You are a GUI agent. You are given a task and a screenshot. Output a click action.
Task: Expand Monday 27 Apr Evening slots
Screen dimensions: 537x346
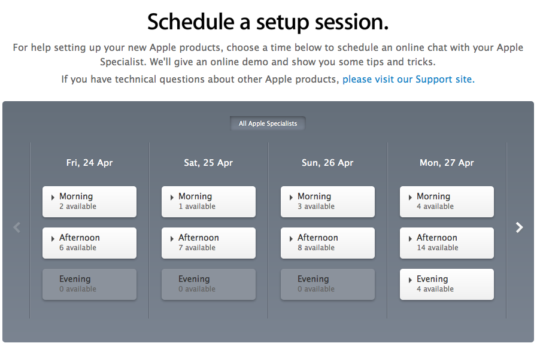point(447,284)
